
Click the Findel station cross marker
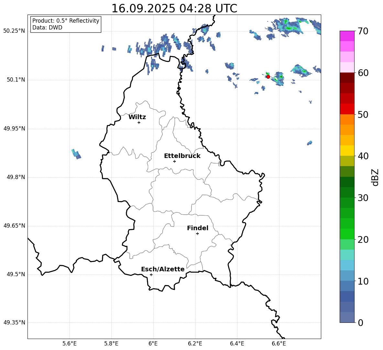click(x=197, y=234)
